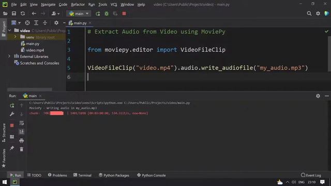Toggle soft-wrap in Run console

click(21, 123)
